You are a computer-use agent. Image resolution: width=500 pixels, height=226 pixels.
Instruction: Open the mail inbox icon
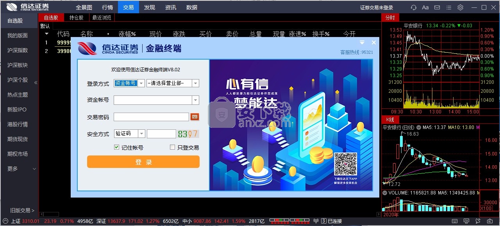[x=437, y=7]
